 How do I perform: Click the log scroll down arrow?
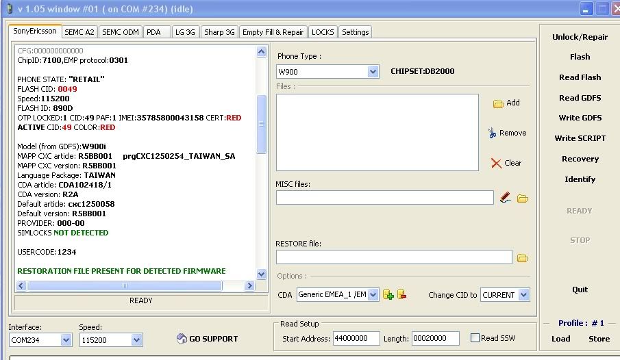click(262, 274)
